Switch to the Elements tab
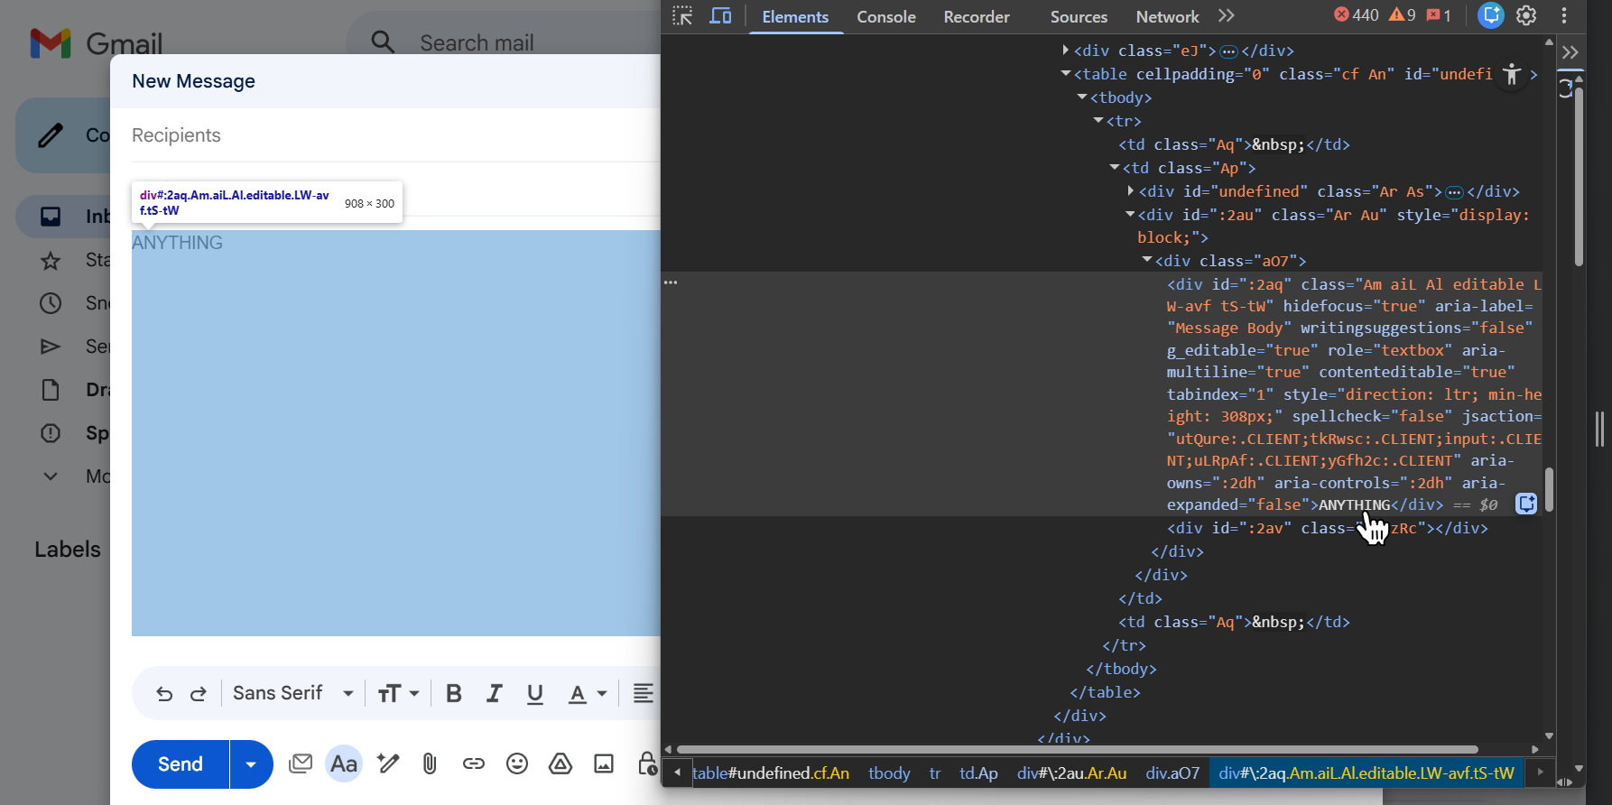Screen dimensions: 1612x805 [795, 16]
